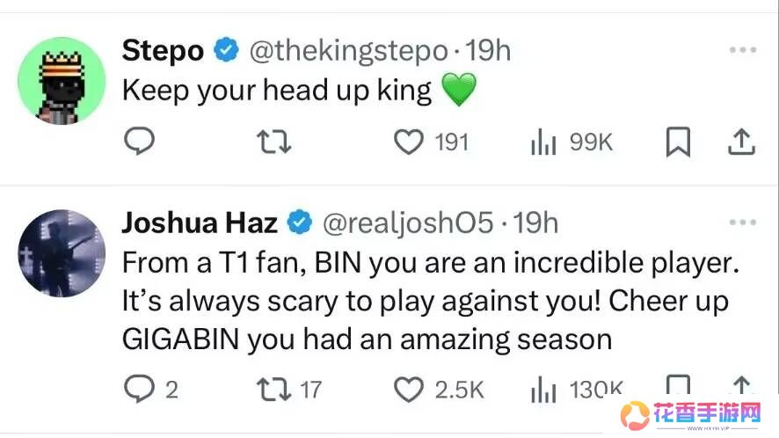
Task: Open Joshua Haz's profile avatar
Action: (x=62, y=253)
